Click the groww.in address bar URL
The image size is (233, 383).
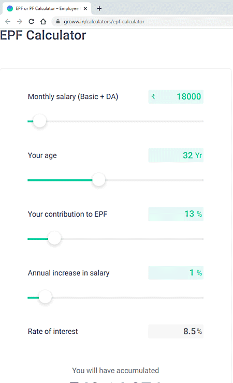pyautogui.click(x=104, y=21)
